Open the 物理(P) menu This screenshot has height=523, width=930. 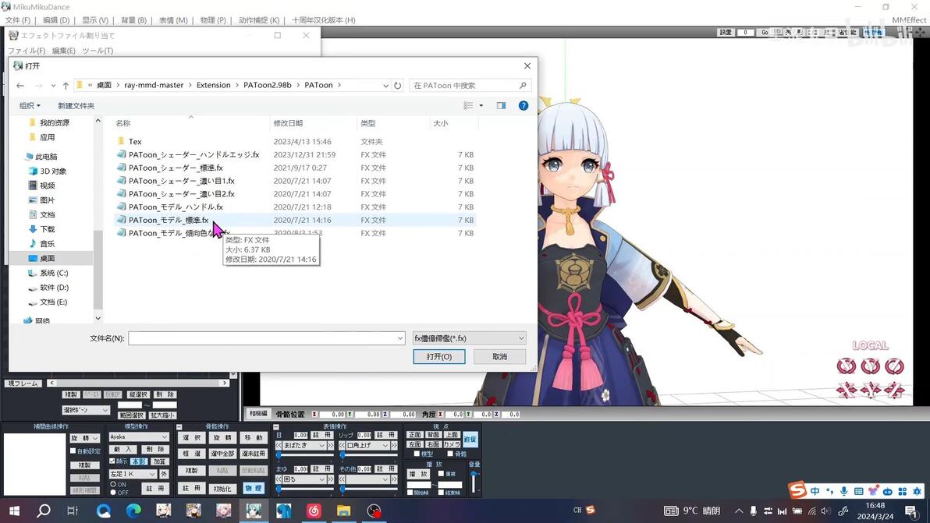point(213,20)
